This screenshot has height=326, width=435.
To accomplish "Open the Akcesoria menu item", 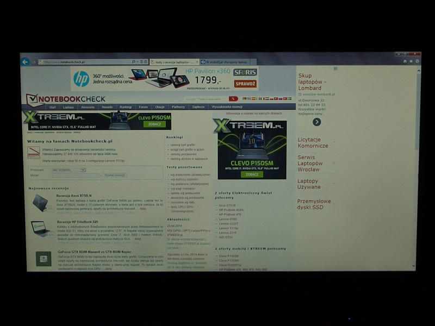I will (x=88, y=107).
